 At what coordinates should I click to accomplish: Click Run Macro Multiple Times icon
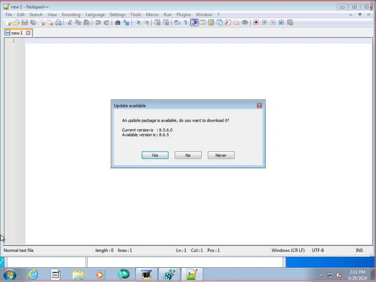[x=282, y=22]
